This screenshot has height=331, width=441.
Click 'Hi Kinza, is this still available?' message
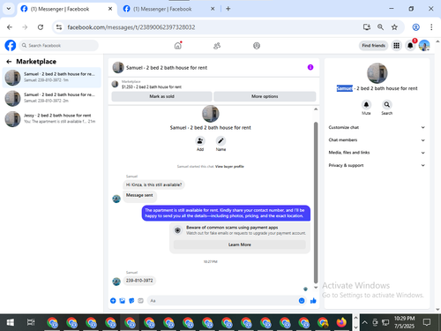153,184
